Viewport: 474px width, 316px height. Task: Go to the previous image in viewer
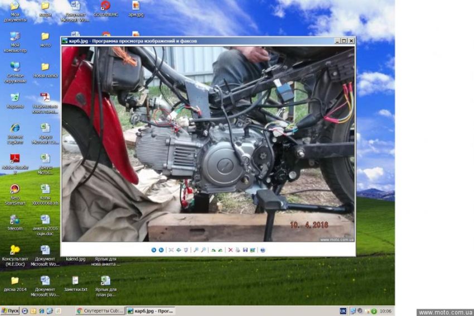(x=153, y=250)
